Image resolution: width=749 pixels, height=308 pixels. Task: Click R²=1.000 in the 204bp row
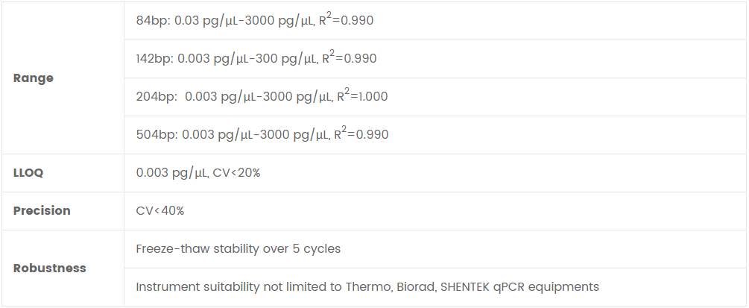362,96
